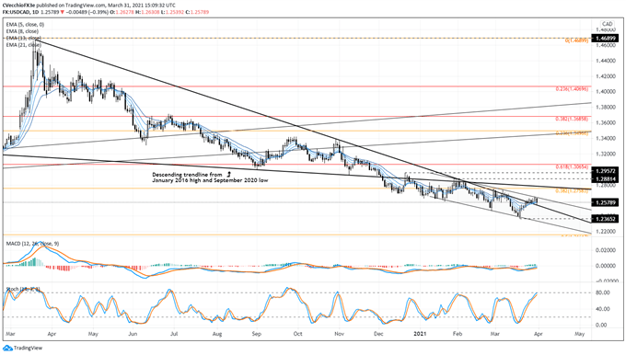Click the 1.46899 price axis tag
Image resolution: width=626 pixels, height=355 pixels.
click(x=605, y=39)
